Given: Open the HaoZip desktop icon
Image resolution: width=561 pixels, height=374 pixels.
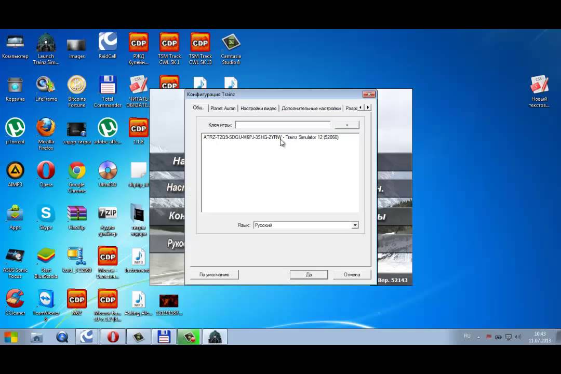Looking at the screenshot, I should click(x=76, y=217).
